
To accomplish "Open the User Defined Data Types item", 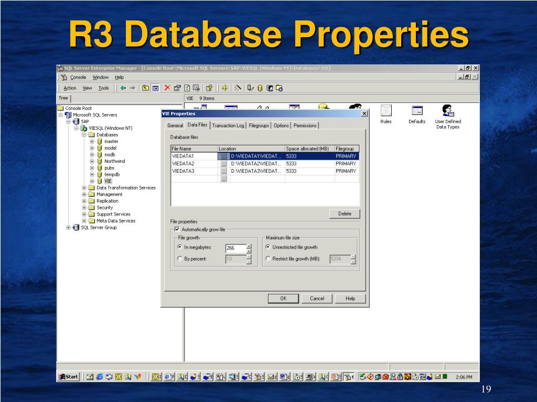I will pos(448,117).
